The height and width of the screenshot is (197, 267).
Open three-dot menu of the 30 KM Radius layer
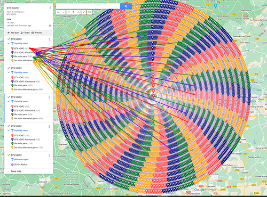tap(49, 155)
